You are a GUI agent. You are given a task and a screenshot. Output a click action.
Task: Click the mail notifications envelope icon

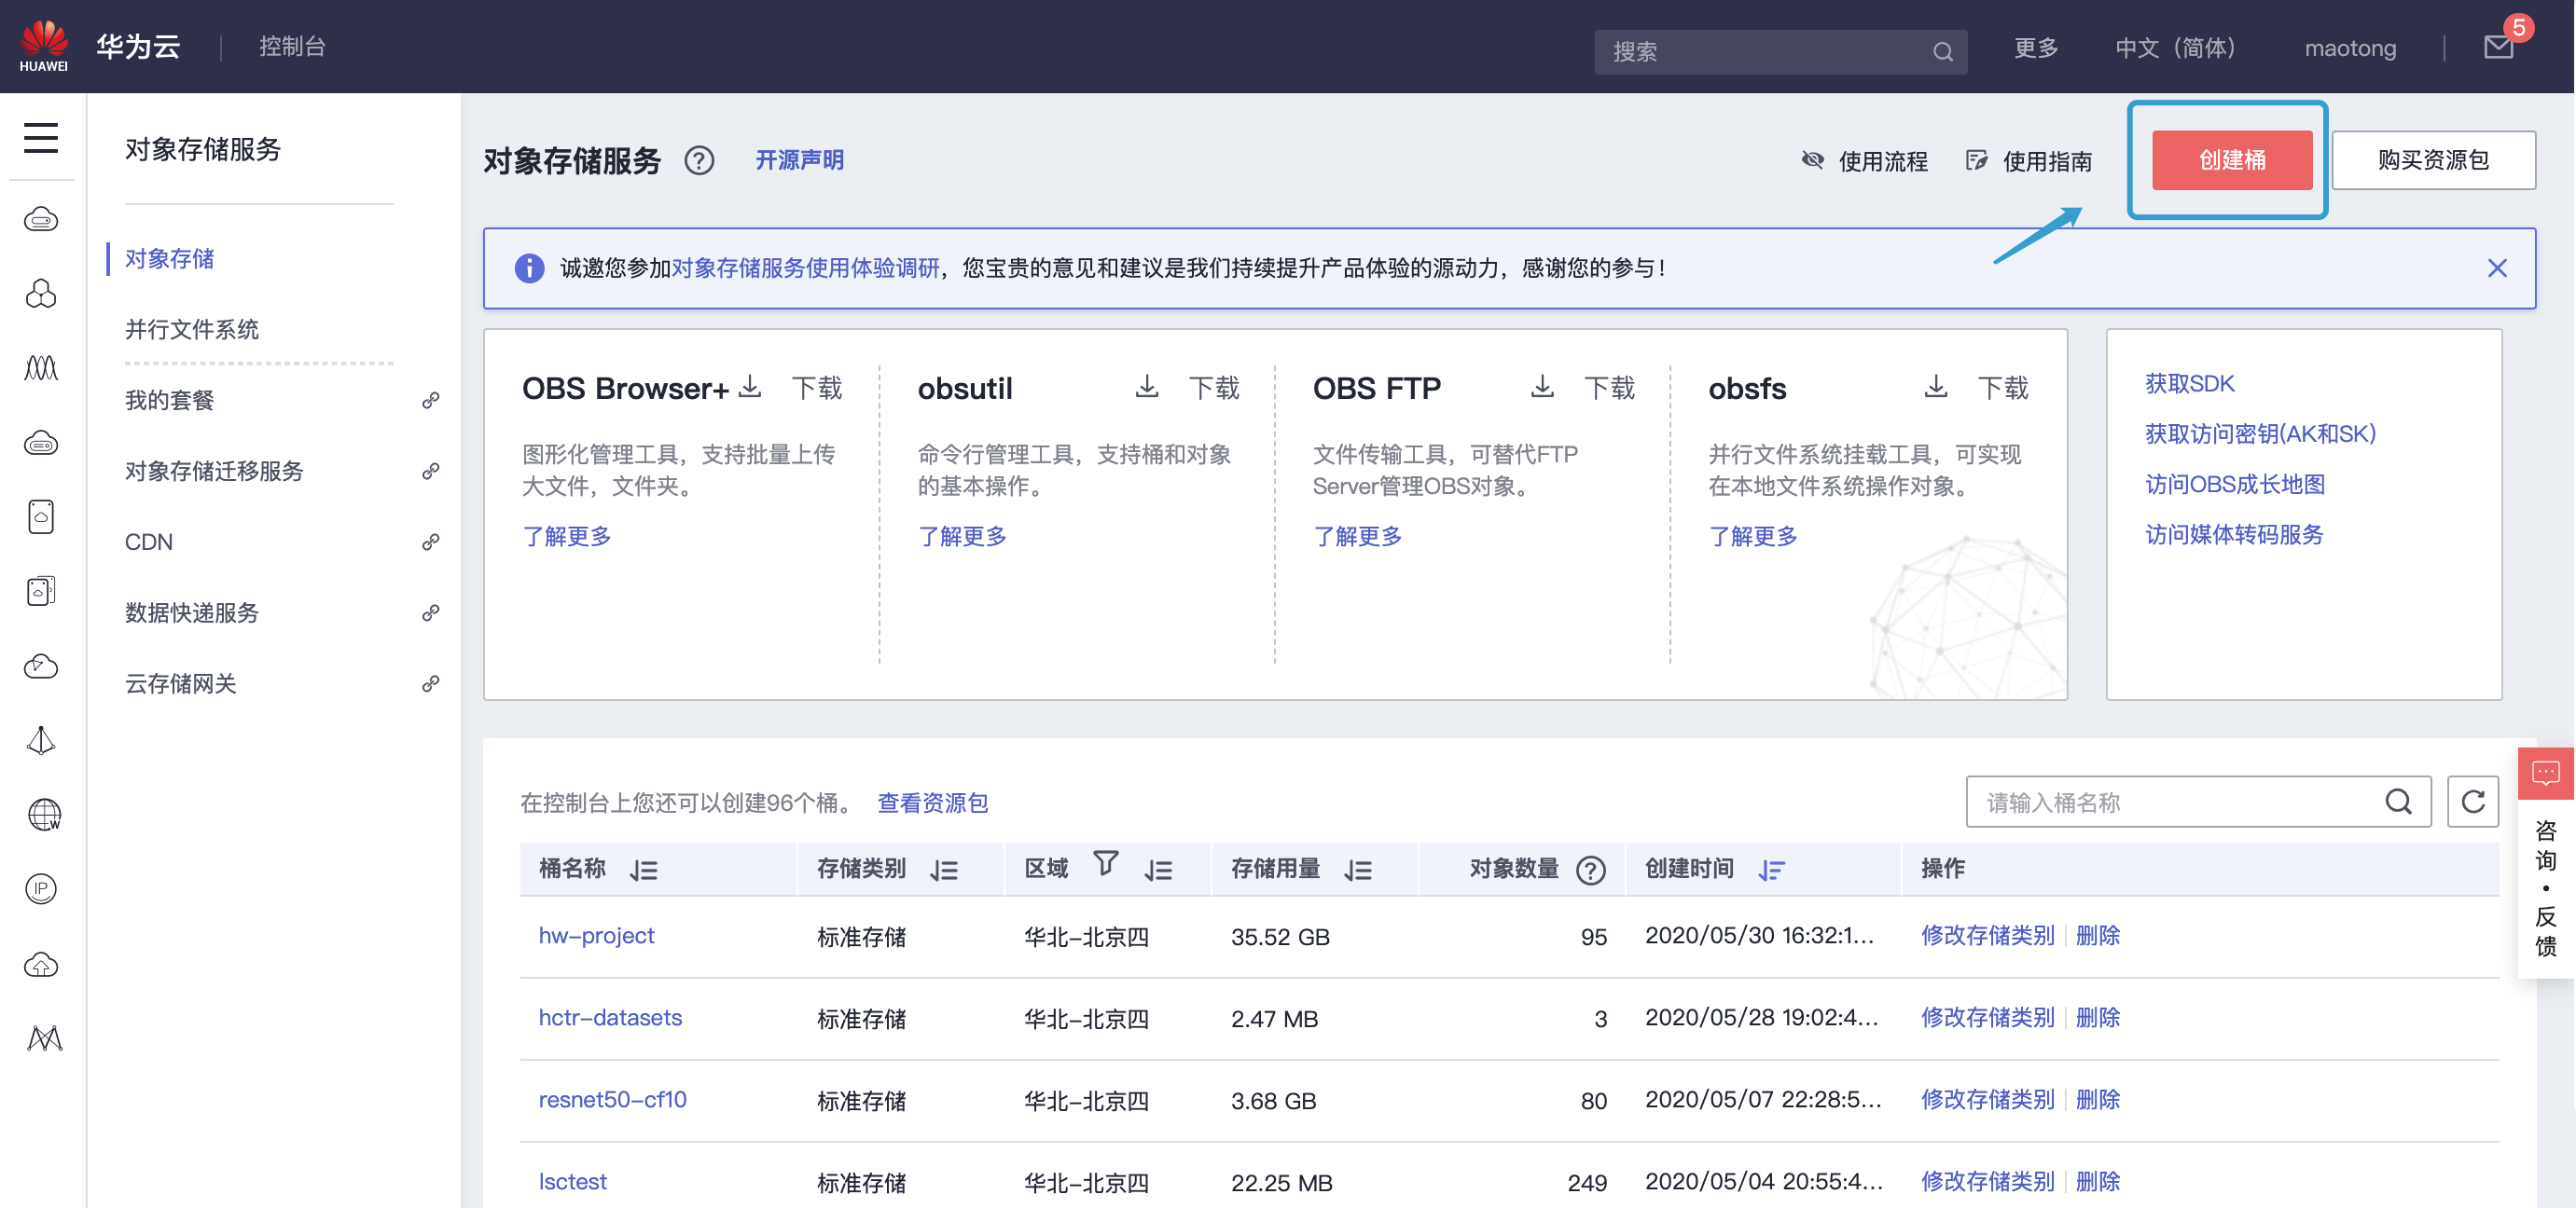(2497, 47)
